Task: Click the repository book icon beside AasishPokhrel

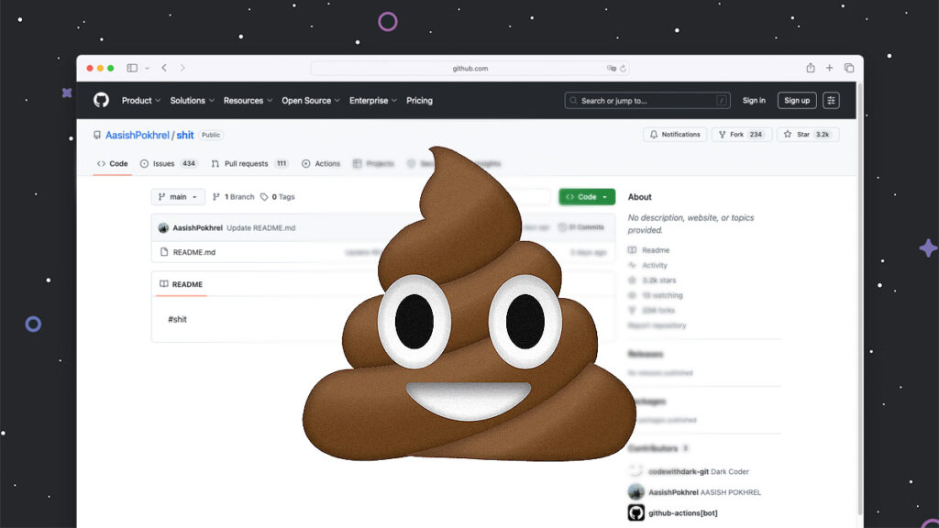Action: 98,134
